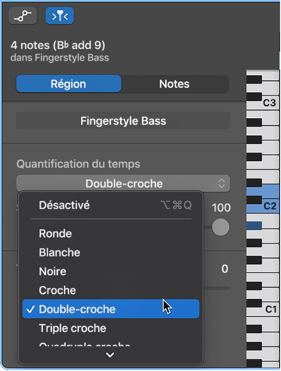
Task: Select the MIDI Draw automation icon
Action: (x=22, y=15)
